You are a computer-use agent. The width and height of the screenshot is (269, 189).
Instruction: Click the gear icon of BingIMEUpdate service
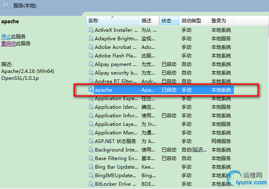(x=91, y=175)
